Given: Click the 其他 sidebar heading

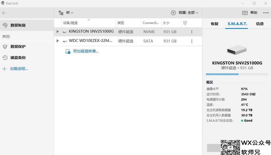Looking at the screenshot, I should click(x=6, y=37).
